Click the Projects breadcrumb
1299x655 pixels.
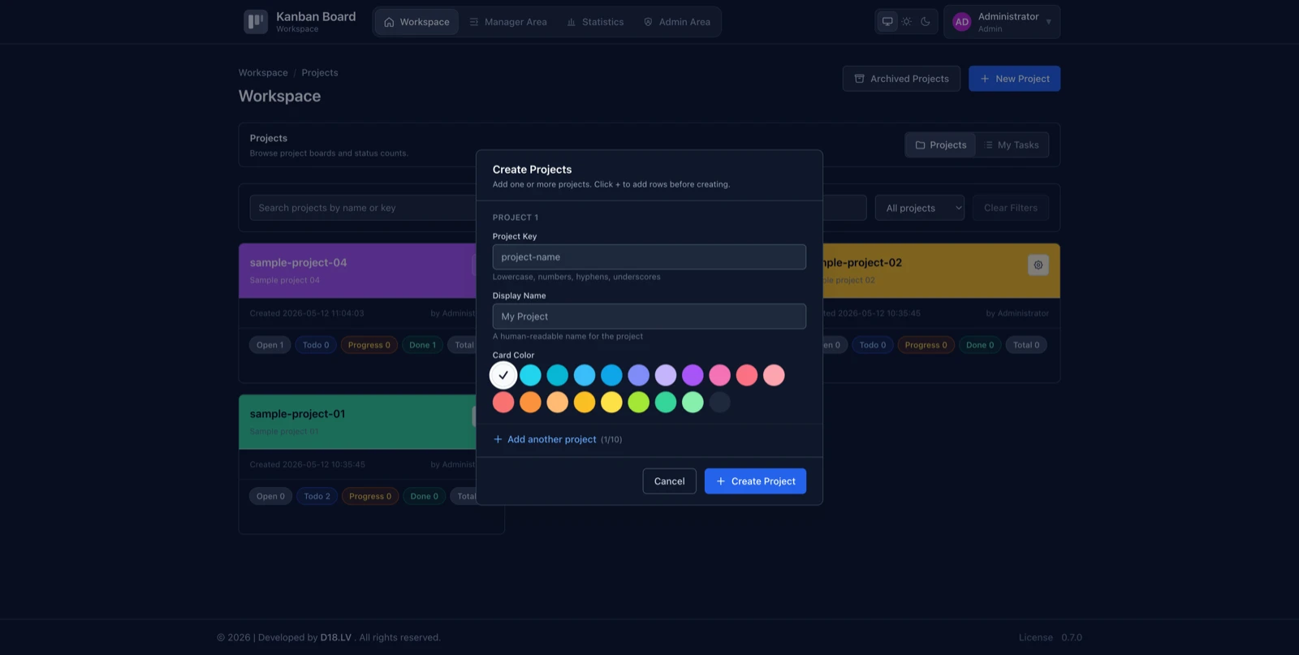tap(320, 72)
